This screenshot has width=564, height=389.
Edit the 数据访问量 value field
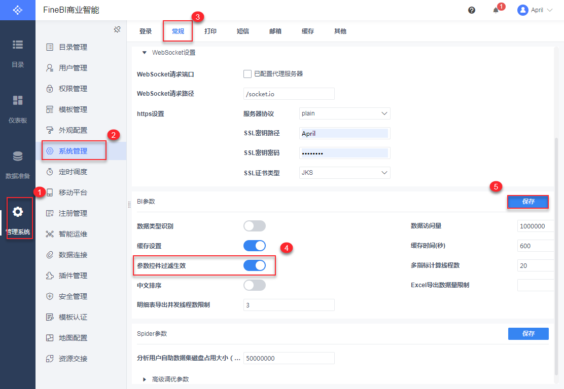[x=536, y=226]
